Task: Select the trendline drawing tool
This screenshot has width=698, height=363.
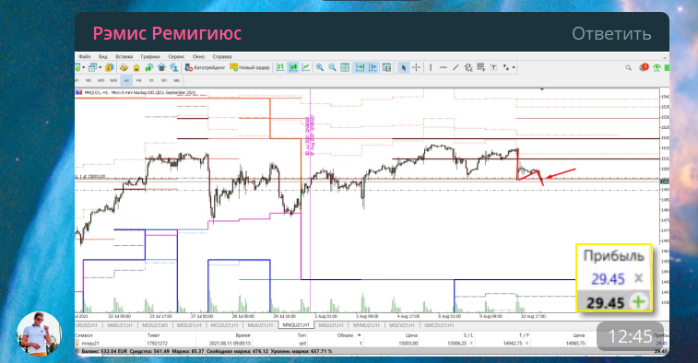Action: click(x=455, y=67)
